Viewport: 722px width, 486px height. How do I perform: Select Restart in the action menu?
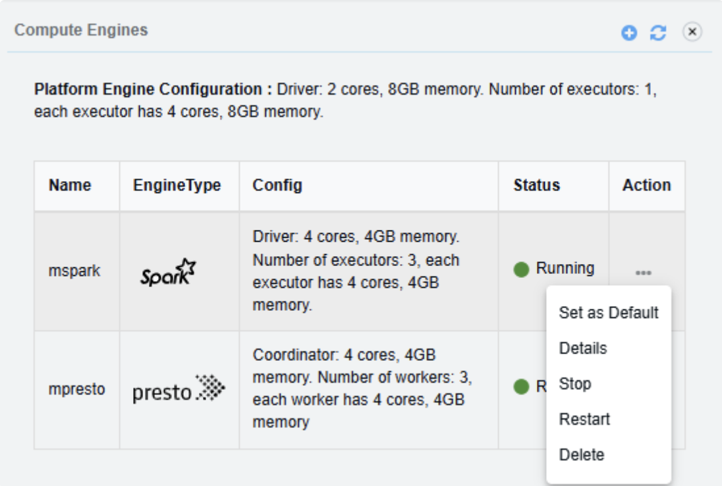click(x=584, y=419)
